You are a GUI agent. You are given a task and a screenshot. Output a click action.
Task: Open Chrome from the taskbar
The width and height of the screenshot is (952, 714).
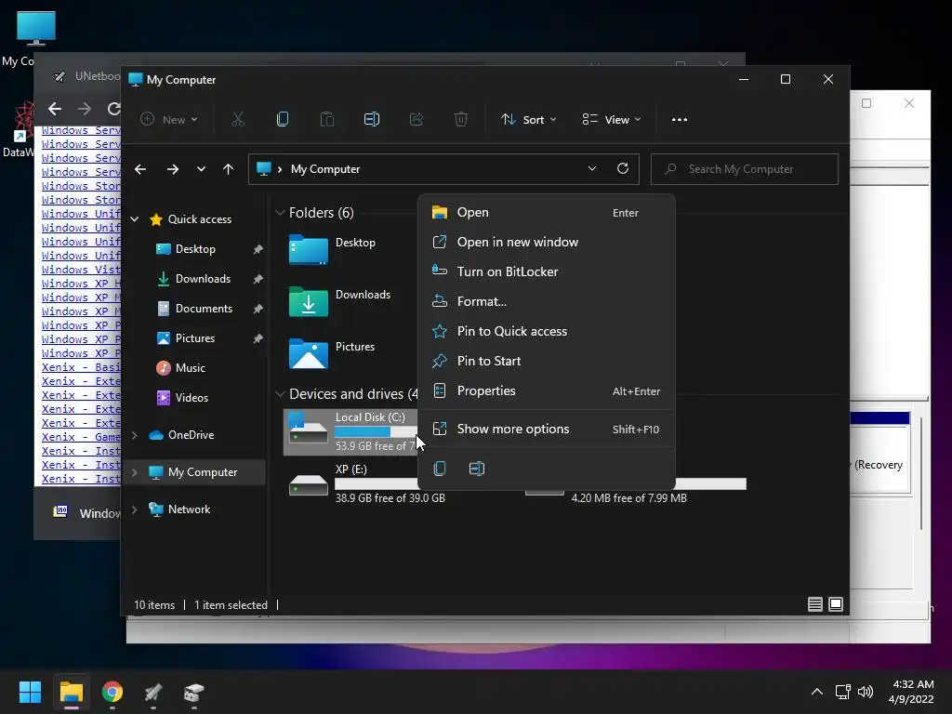tap(112, 692)
